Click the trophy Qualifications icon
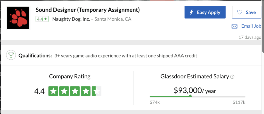Screen dimensions: 264x114 click(x=11, y=55)
